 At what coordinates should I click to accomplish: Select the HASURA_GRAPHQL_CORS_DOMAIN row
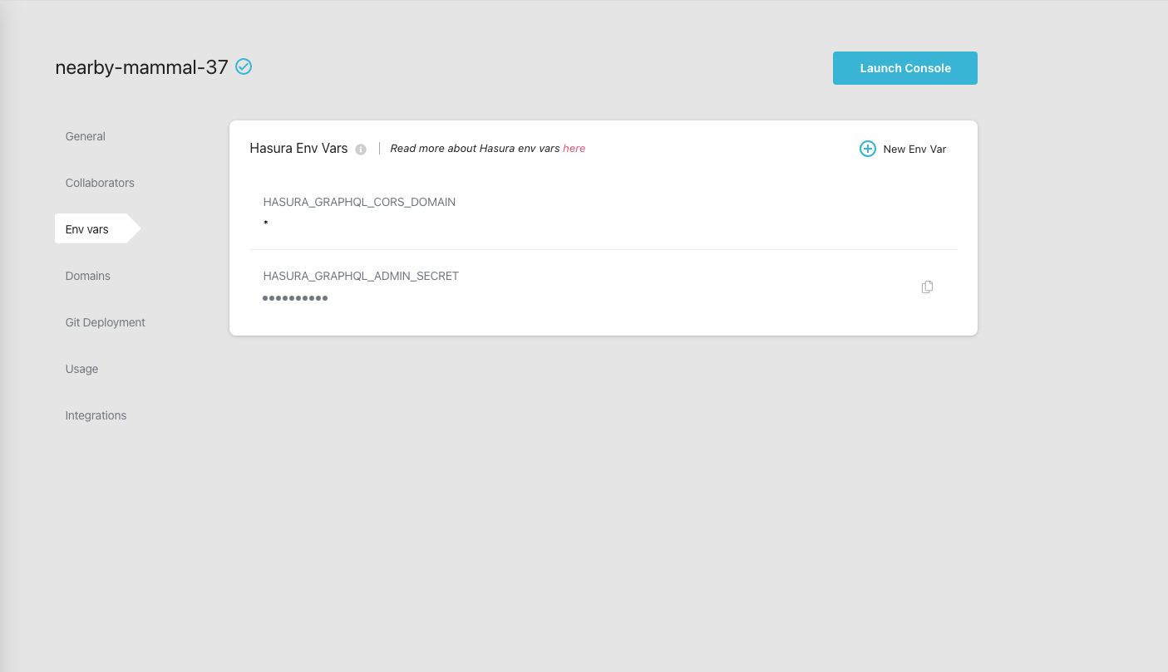(x=359, y=202)
